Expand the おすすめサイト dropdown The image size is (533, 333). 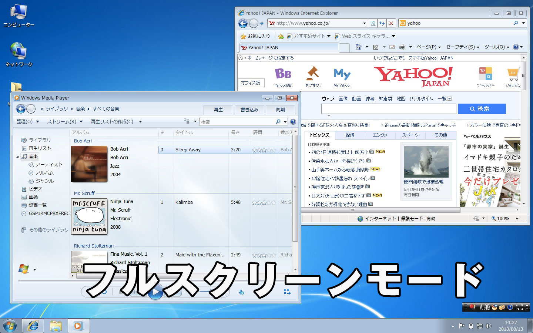tap(329, 36)
